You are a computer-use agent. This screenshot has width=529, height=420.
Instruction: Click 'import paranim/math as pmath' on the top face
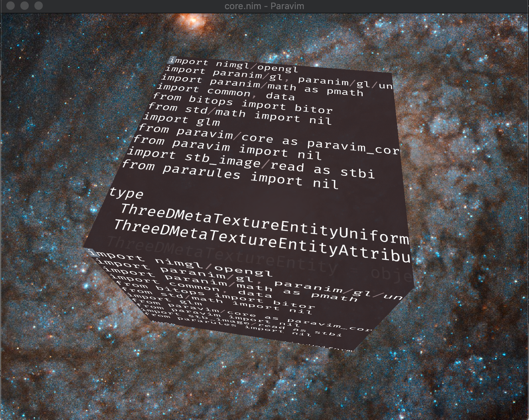[262, 85]
